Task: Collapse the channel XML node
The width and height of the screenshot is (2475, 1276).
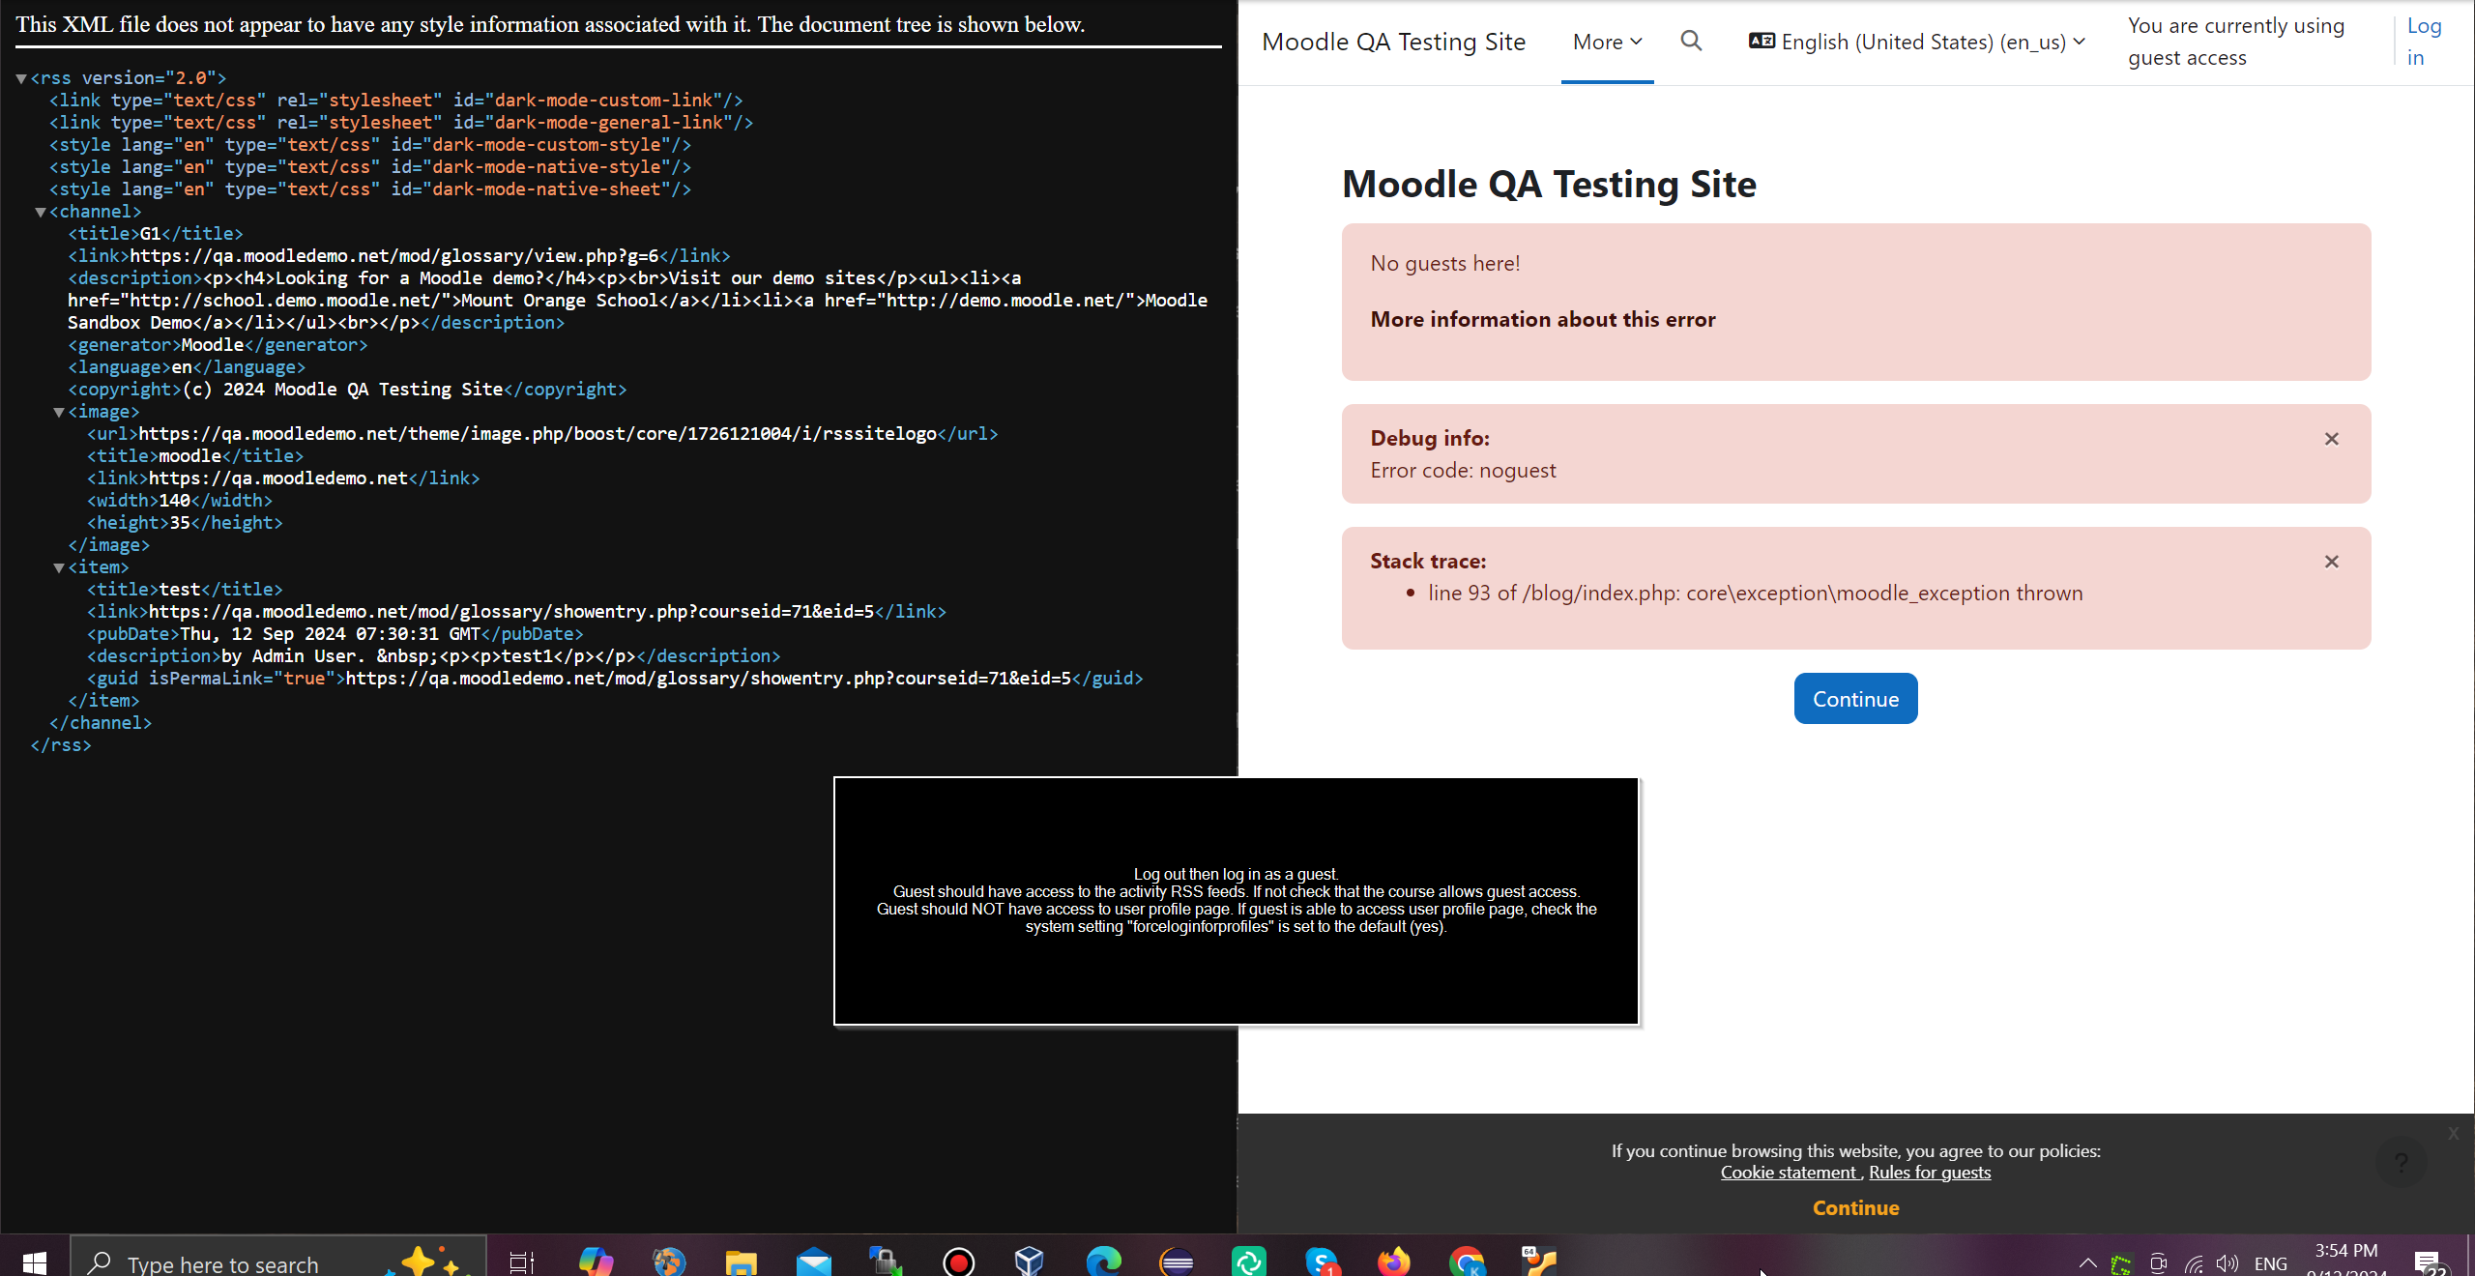Action: click(41, 212)
